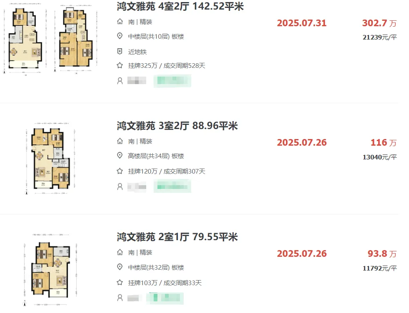Open 鸿文雅苑 3室2厅 88.96平米 listing title
The image size is (409, 313).
pos(177,126)
